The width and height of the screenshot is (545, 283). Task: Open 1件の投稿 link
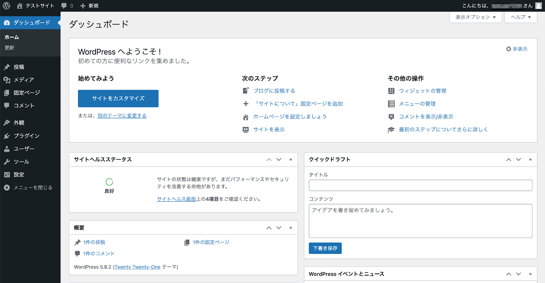94,242
